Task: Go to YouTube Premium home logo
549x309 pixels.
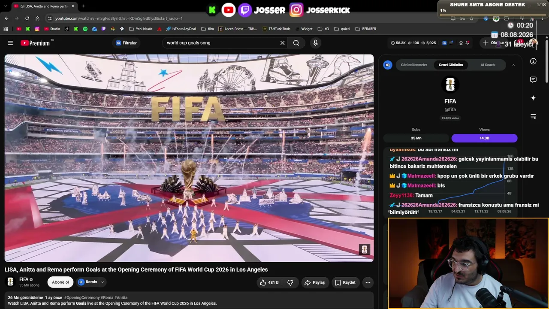Action: 35,43
